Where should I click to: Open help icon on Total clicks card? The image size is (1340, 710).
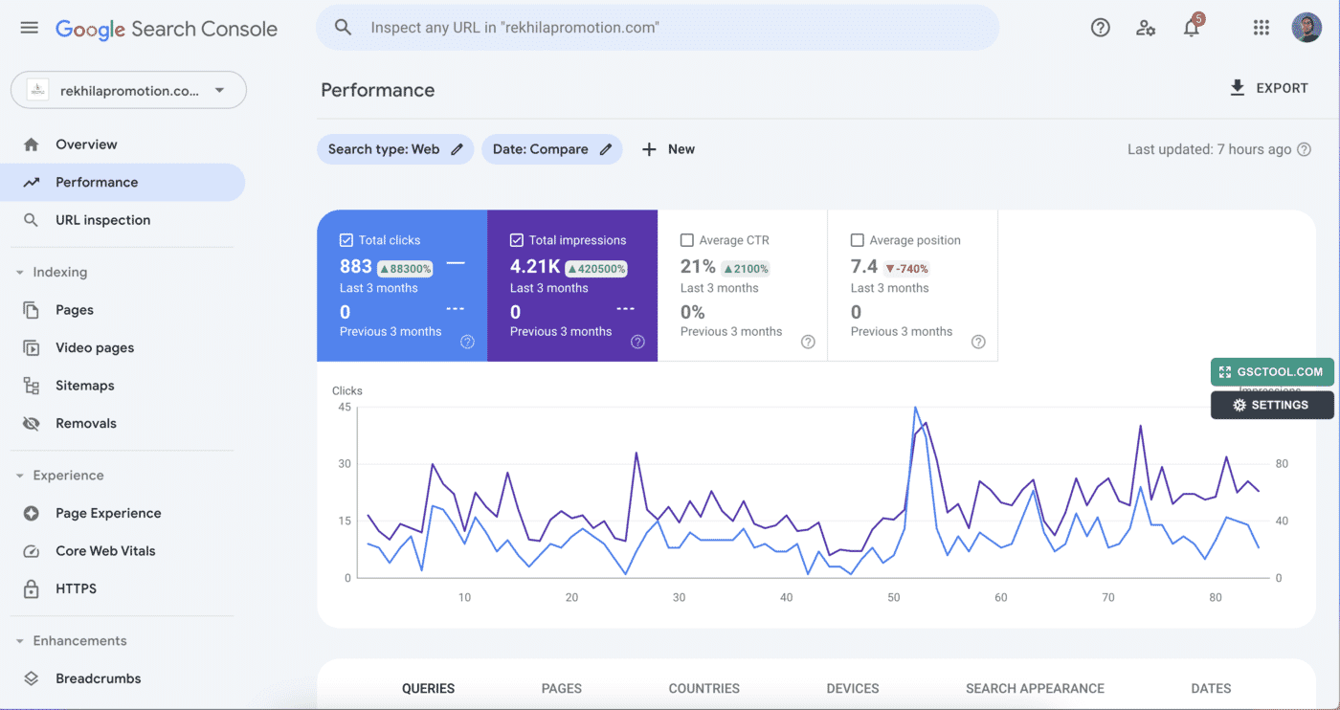tap(467, 342)
